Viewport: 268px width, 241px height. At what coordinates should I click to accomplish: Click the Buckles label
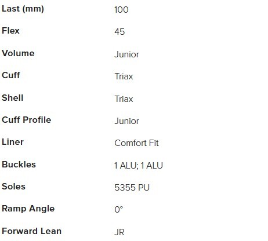coord(19,165)
